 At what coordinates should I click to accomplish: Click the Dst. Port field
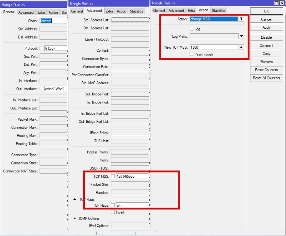tap(53, 65)
